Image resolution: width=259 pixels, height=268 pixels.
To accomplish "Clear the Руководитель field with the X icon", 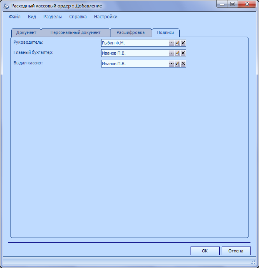I will click(x=183, y=43).
